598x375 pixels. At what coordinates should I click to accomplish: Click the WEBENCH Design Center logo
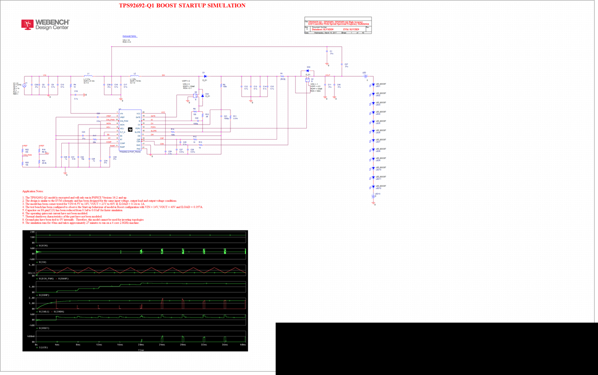pos(45,24)
